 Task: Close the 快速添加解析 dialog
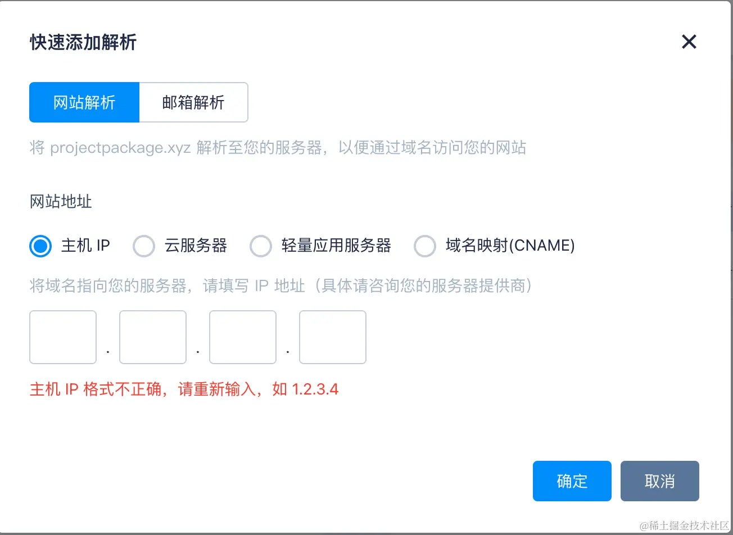pyautogui.click(x=689, y=42)
